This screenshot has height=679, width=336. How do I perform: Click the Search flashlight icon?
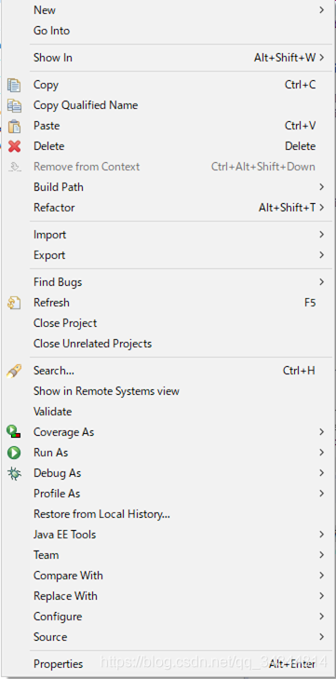pos(14,371)
